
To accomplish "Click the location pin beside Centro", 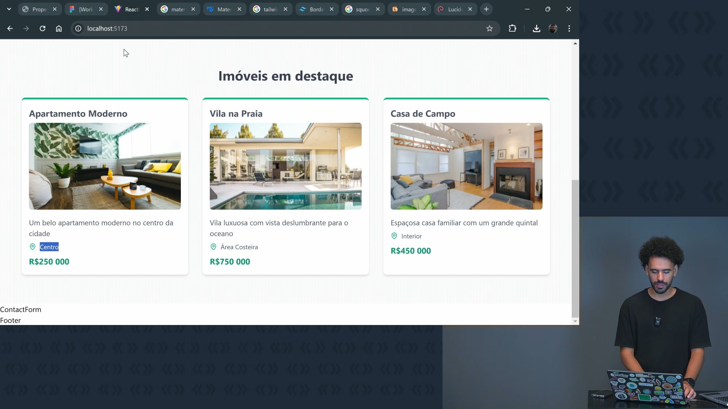I will (x=33, y=247).
